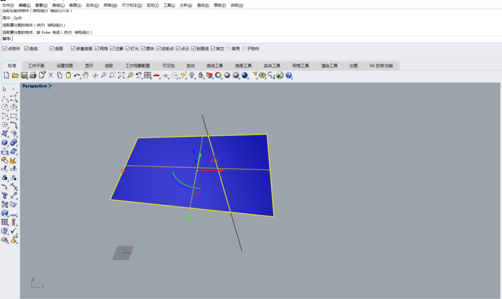502x299 pixels.
Task: Enable the 子物件 checkbox
Action: coord(244,49)
